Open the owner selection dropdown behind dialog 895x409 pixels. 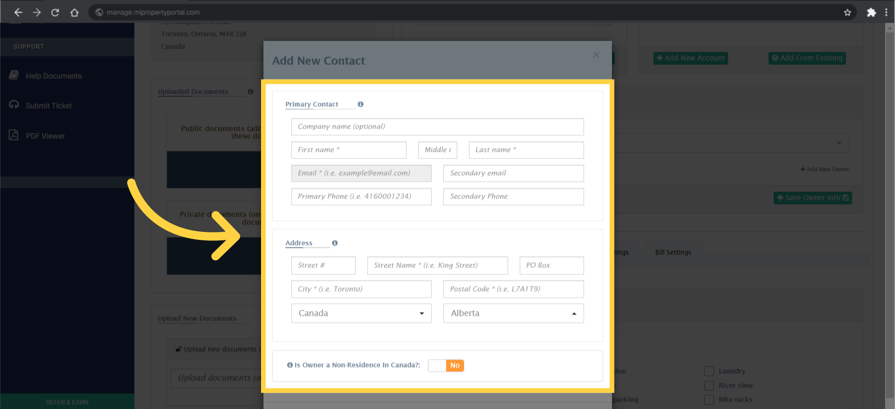732,143
